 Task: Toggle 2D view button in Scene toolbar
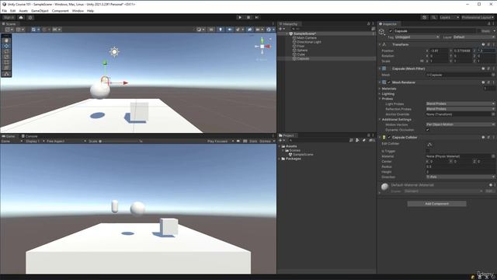pos(211,30)
